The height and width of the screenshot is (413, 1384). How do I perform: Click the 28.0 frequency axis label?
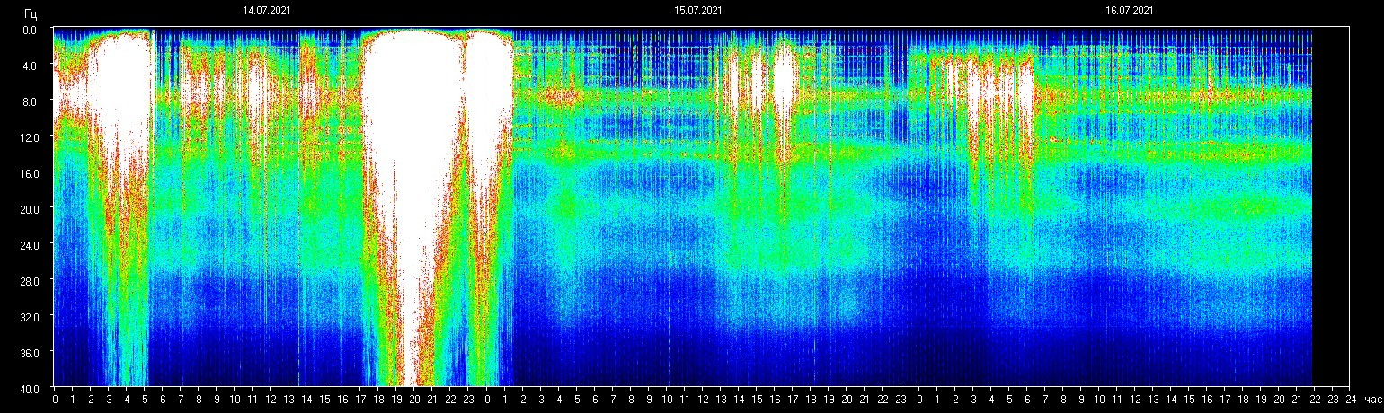pyautogui.click(x=28, y=280)
